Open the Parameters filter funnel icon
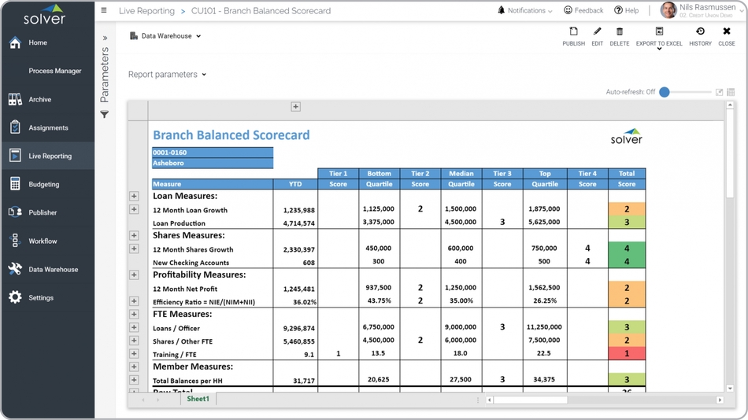Image resolution: width=748 pixels, height=420 pixels. click(104, 115)
